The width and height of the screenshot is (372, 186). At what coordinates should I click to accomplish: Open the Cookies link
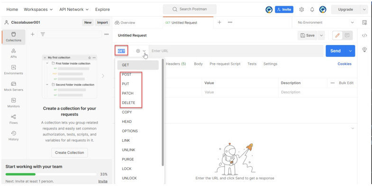pyautogui.click(x=345, y=64)
